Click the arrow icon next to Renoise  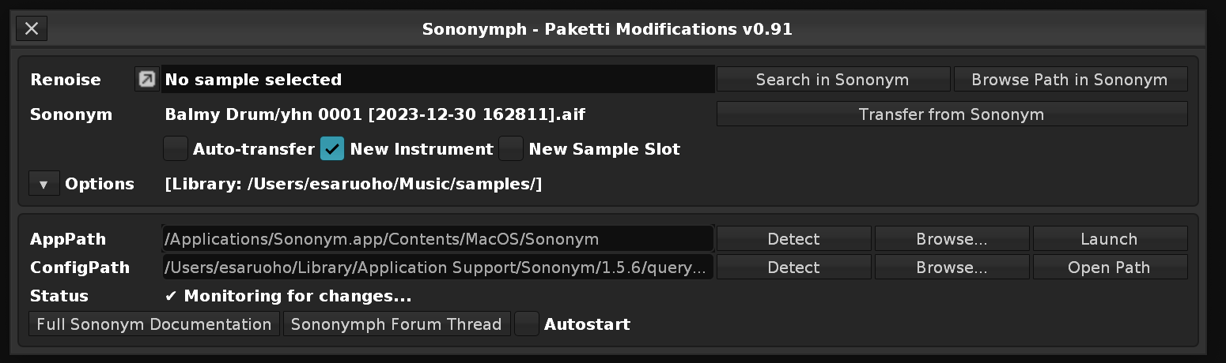[147, 80]
